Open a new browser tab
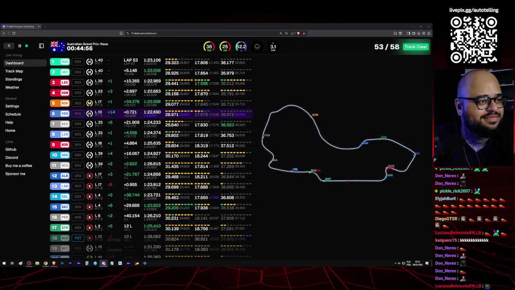This screenshot has width=515, height=290. [45, 27]
